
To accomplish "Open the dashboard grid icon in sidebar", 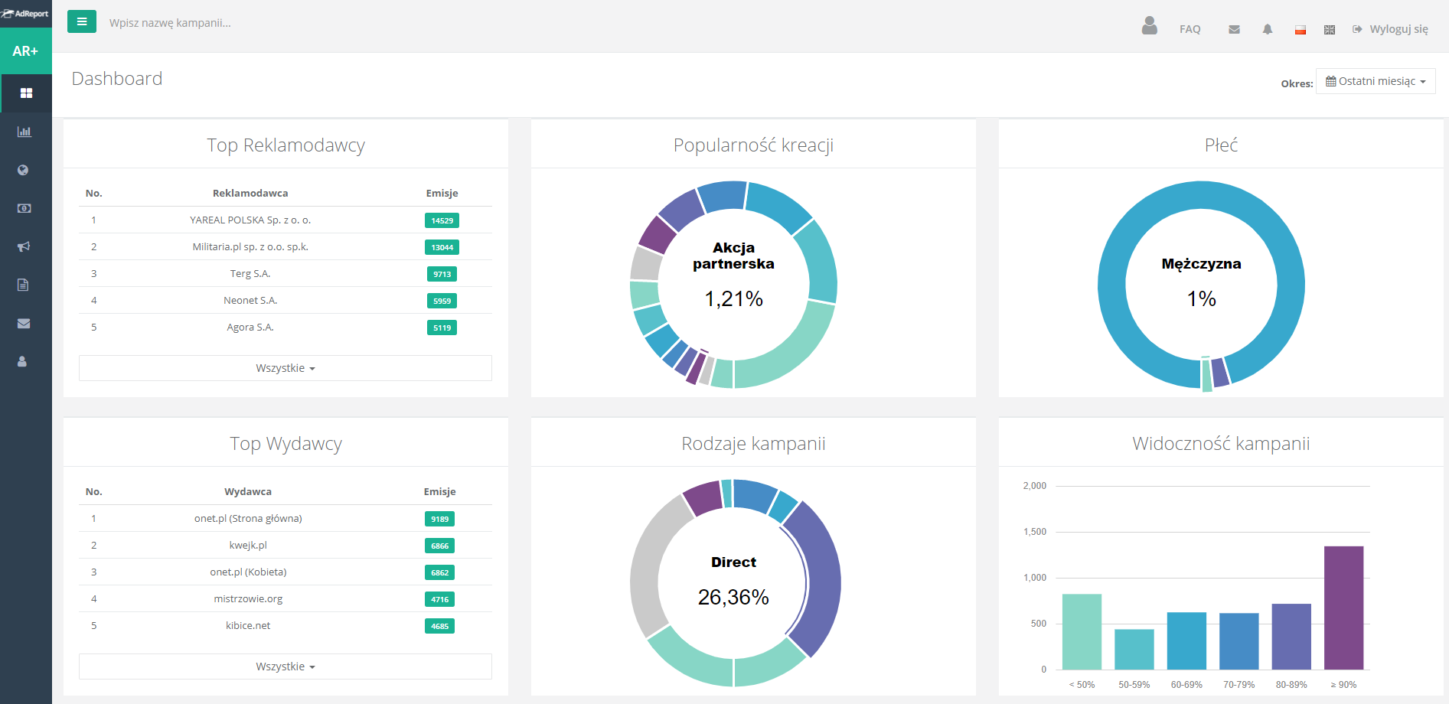I will tap(26, 93).
